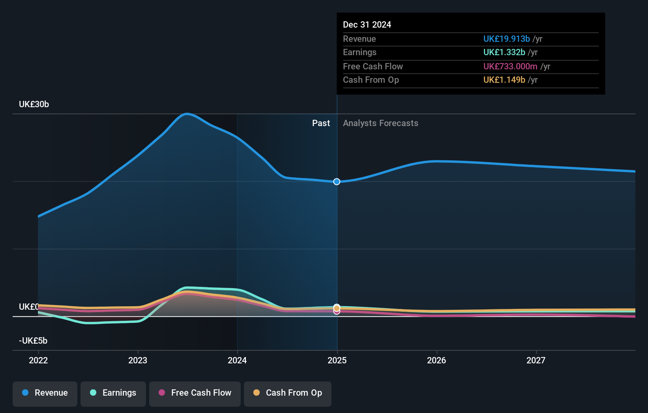Click the 2024 x-axis label
The height and width of the screenshot is (413, 648).
coord(237,360)
